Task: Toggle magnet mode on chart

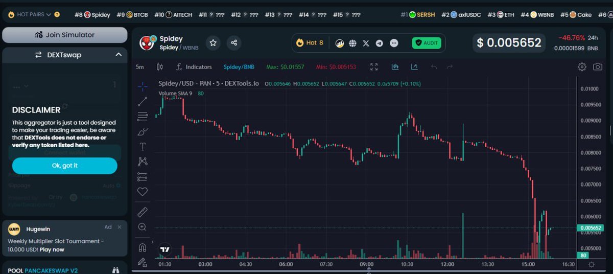Action: (143, 247)
